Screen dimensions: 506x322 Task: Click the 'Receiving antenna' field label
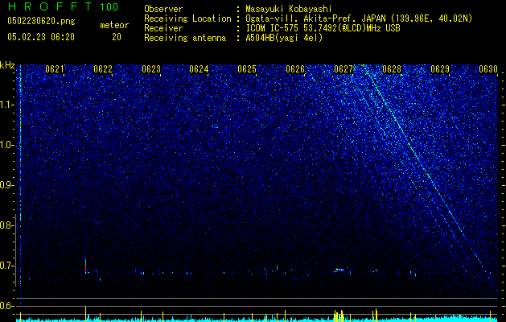(185, 38)
